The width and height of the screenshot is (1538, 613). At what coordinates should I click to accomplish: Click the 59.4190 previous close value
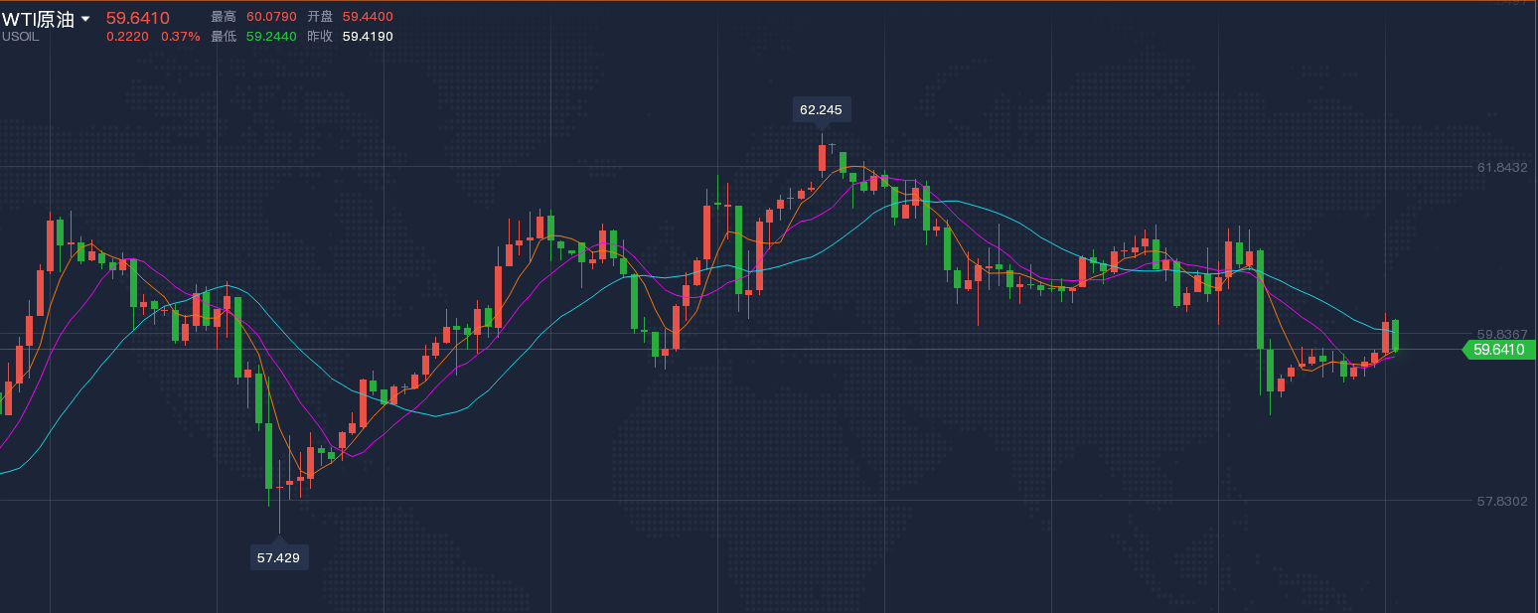[x=368, y=37]
